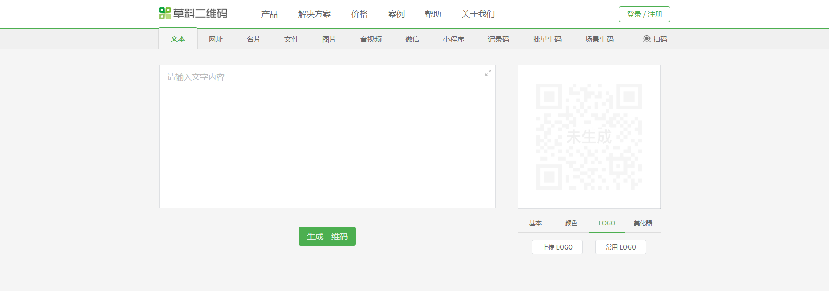The width and height of the screenshot is (829, 294).
Task: Select the 文本 tab
Action: [178, 38]
